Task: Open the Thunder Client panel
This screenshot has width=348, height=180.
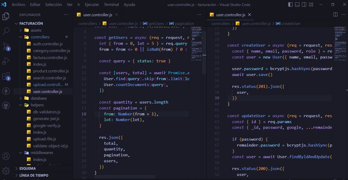Action: [6, 91]
